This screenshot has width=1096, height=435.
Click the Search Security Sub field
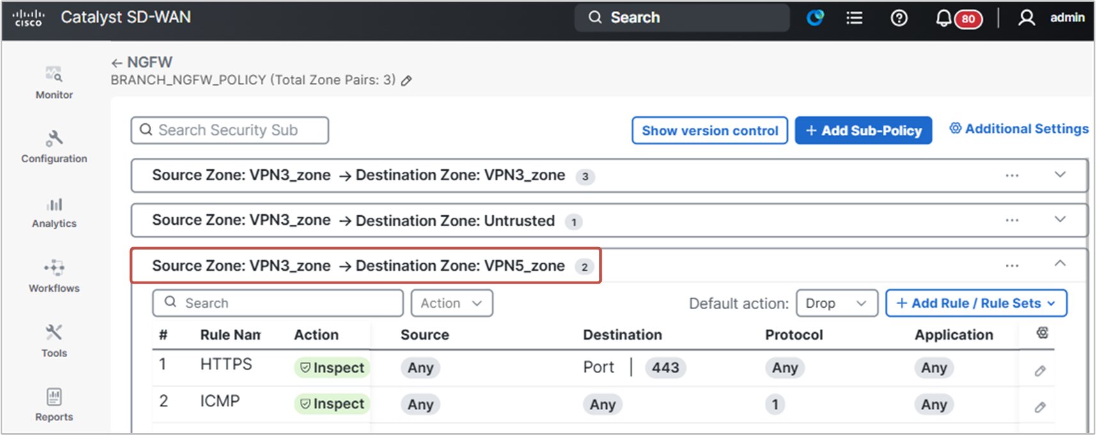230,130
